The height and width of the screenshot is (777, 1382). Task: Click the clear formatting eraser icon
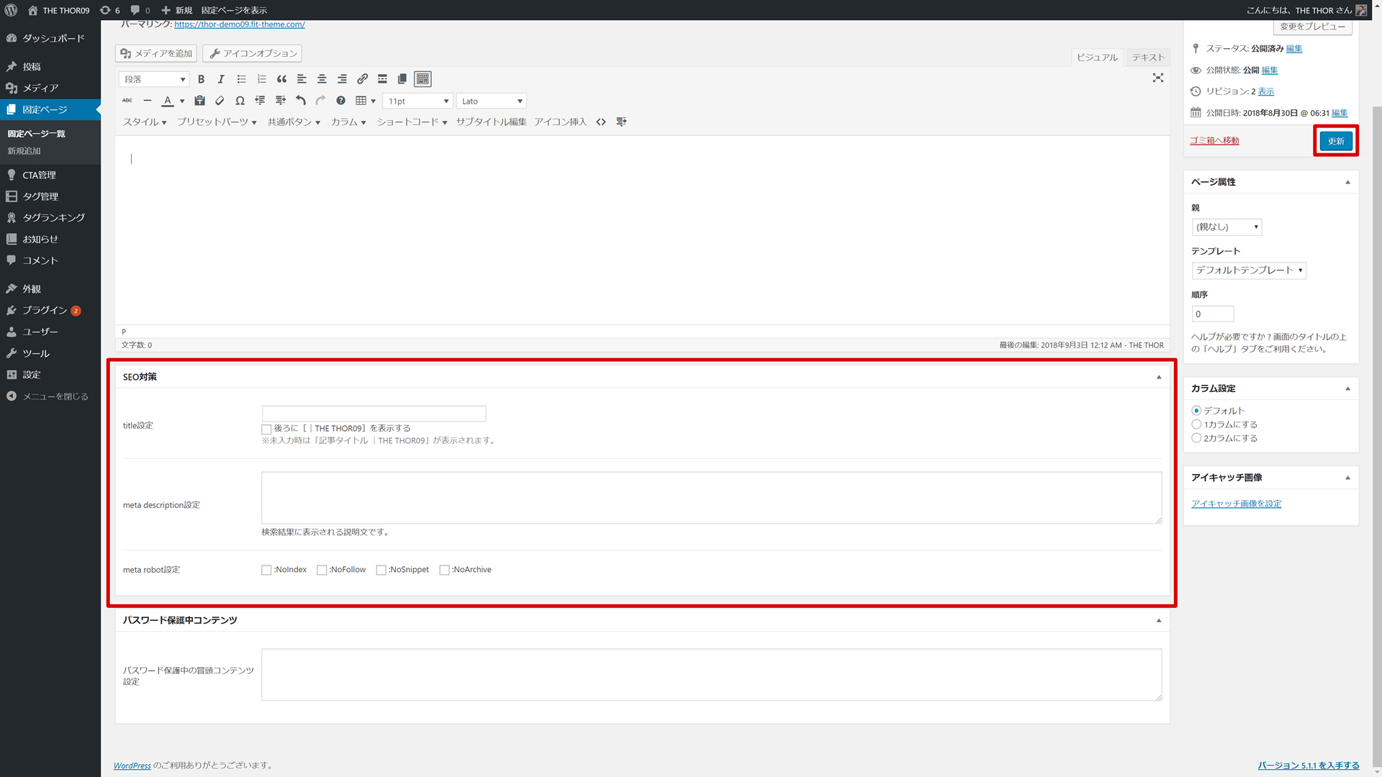coord(220,101)
